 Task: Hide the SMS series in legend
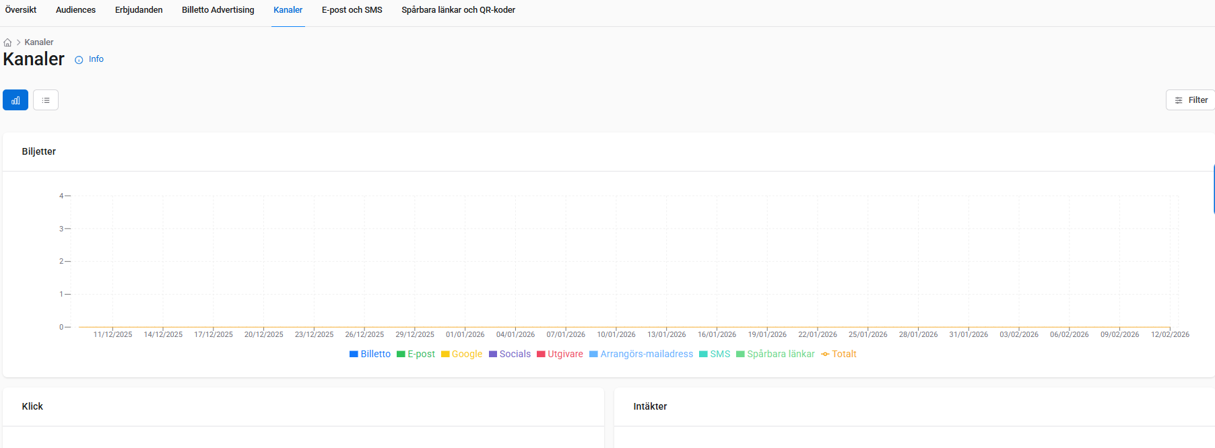pyautogui.click(x=715, y=354)
